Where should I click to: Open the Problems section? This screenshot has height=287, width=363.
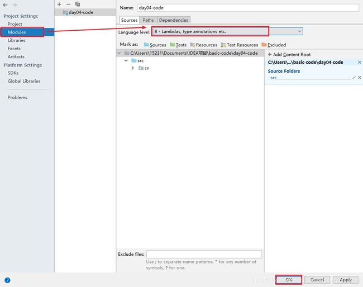[x=17, y=98]
